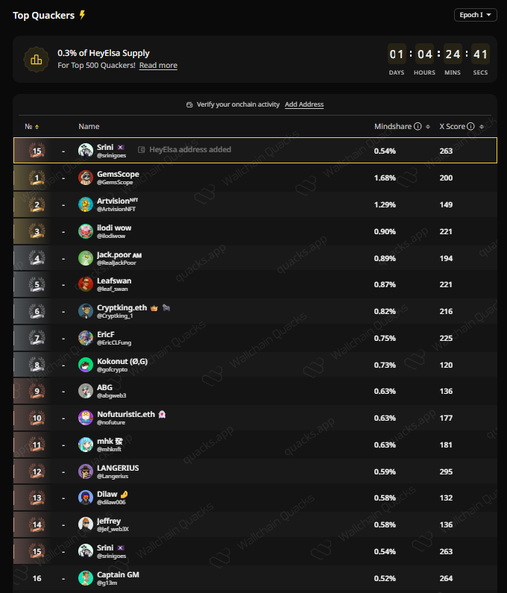Click the lightning bolt next to Top Quackers
Screen dimensions: 507x593
click(83, 15)
